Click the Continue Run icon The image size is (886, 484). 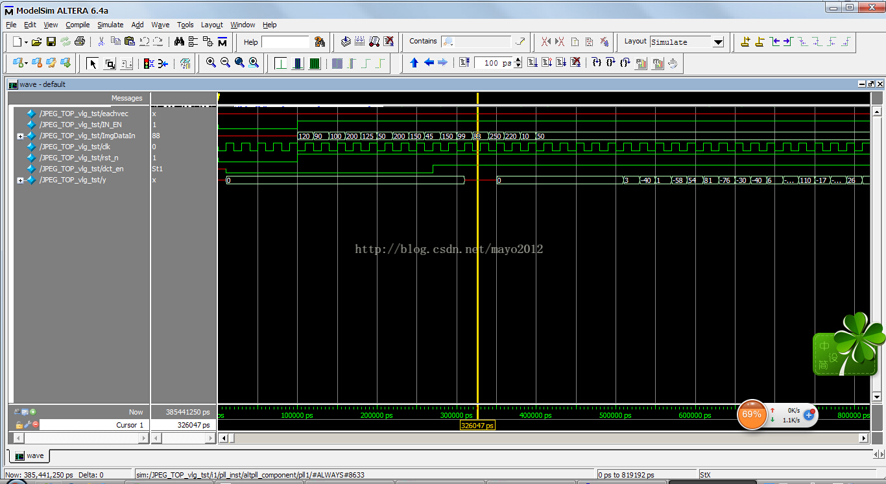point(547,63)
